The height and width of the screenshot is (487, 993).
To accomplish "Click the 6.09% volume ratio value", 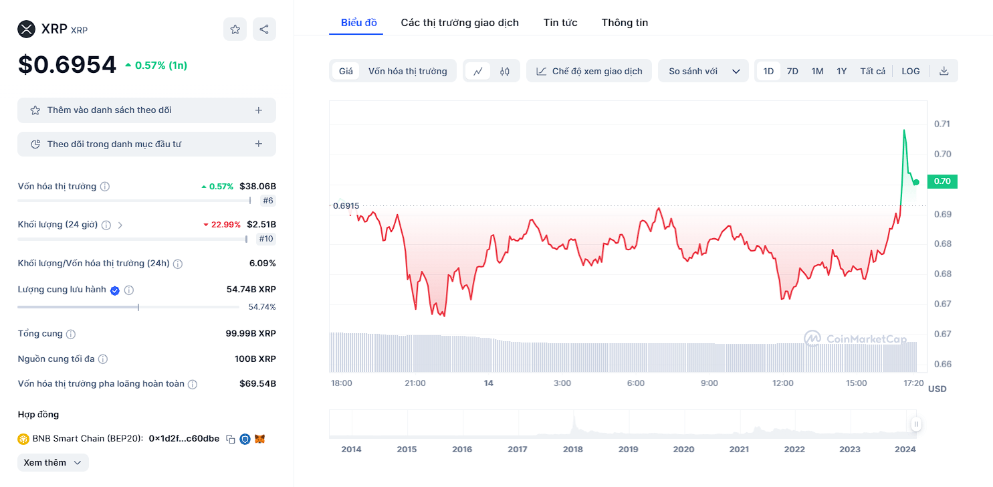I will pos(262,264).
